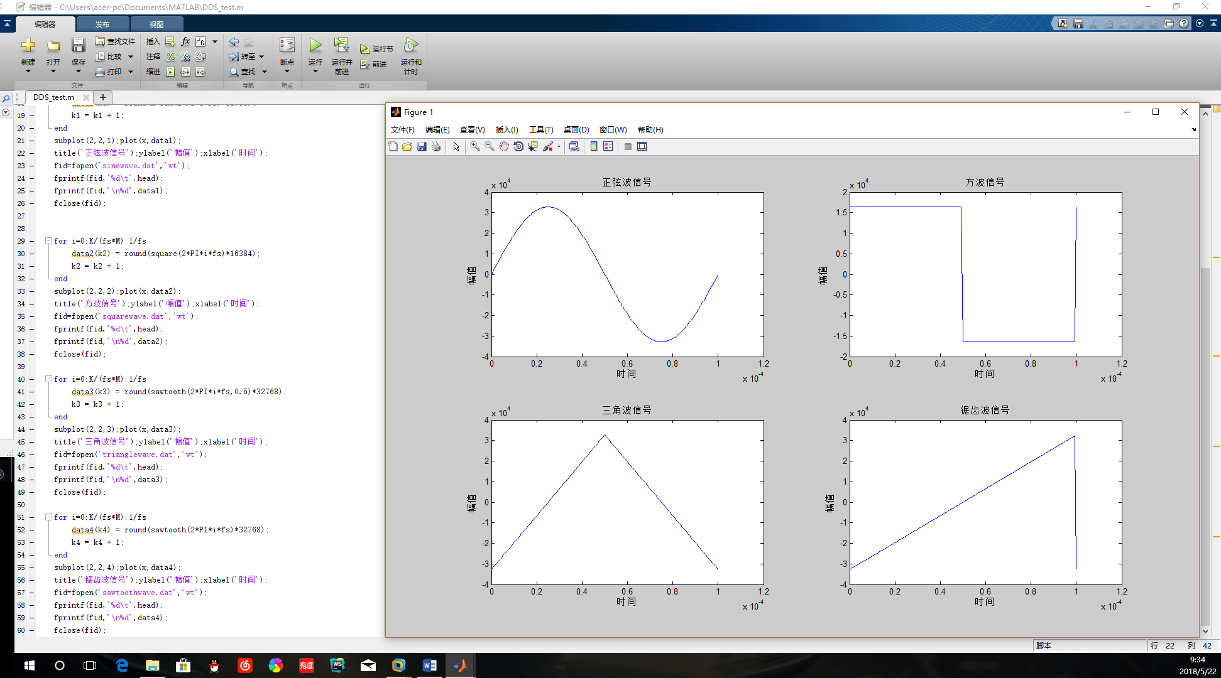Select the Zoom In tool in Figure 1
This screenshot has width=1221, height=678.
pos(474,146)
